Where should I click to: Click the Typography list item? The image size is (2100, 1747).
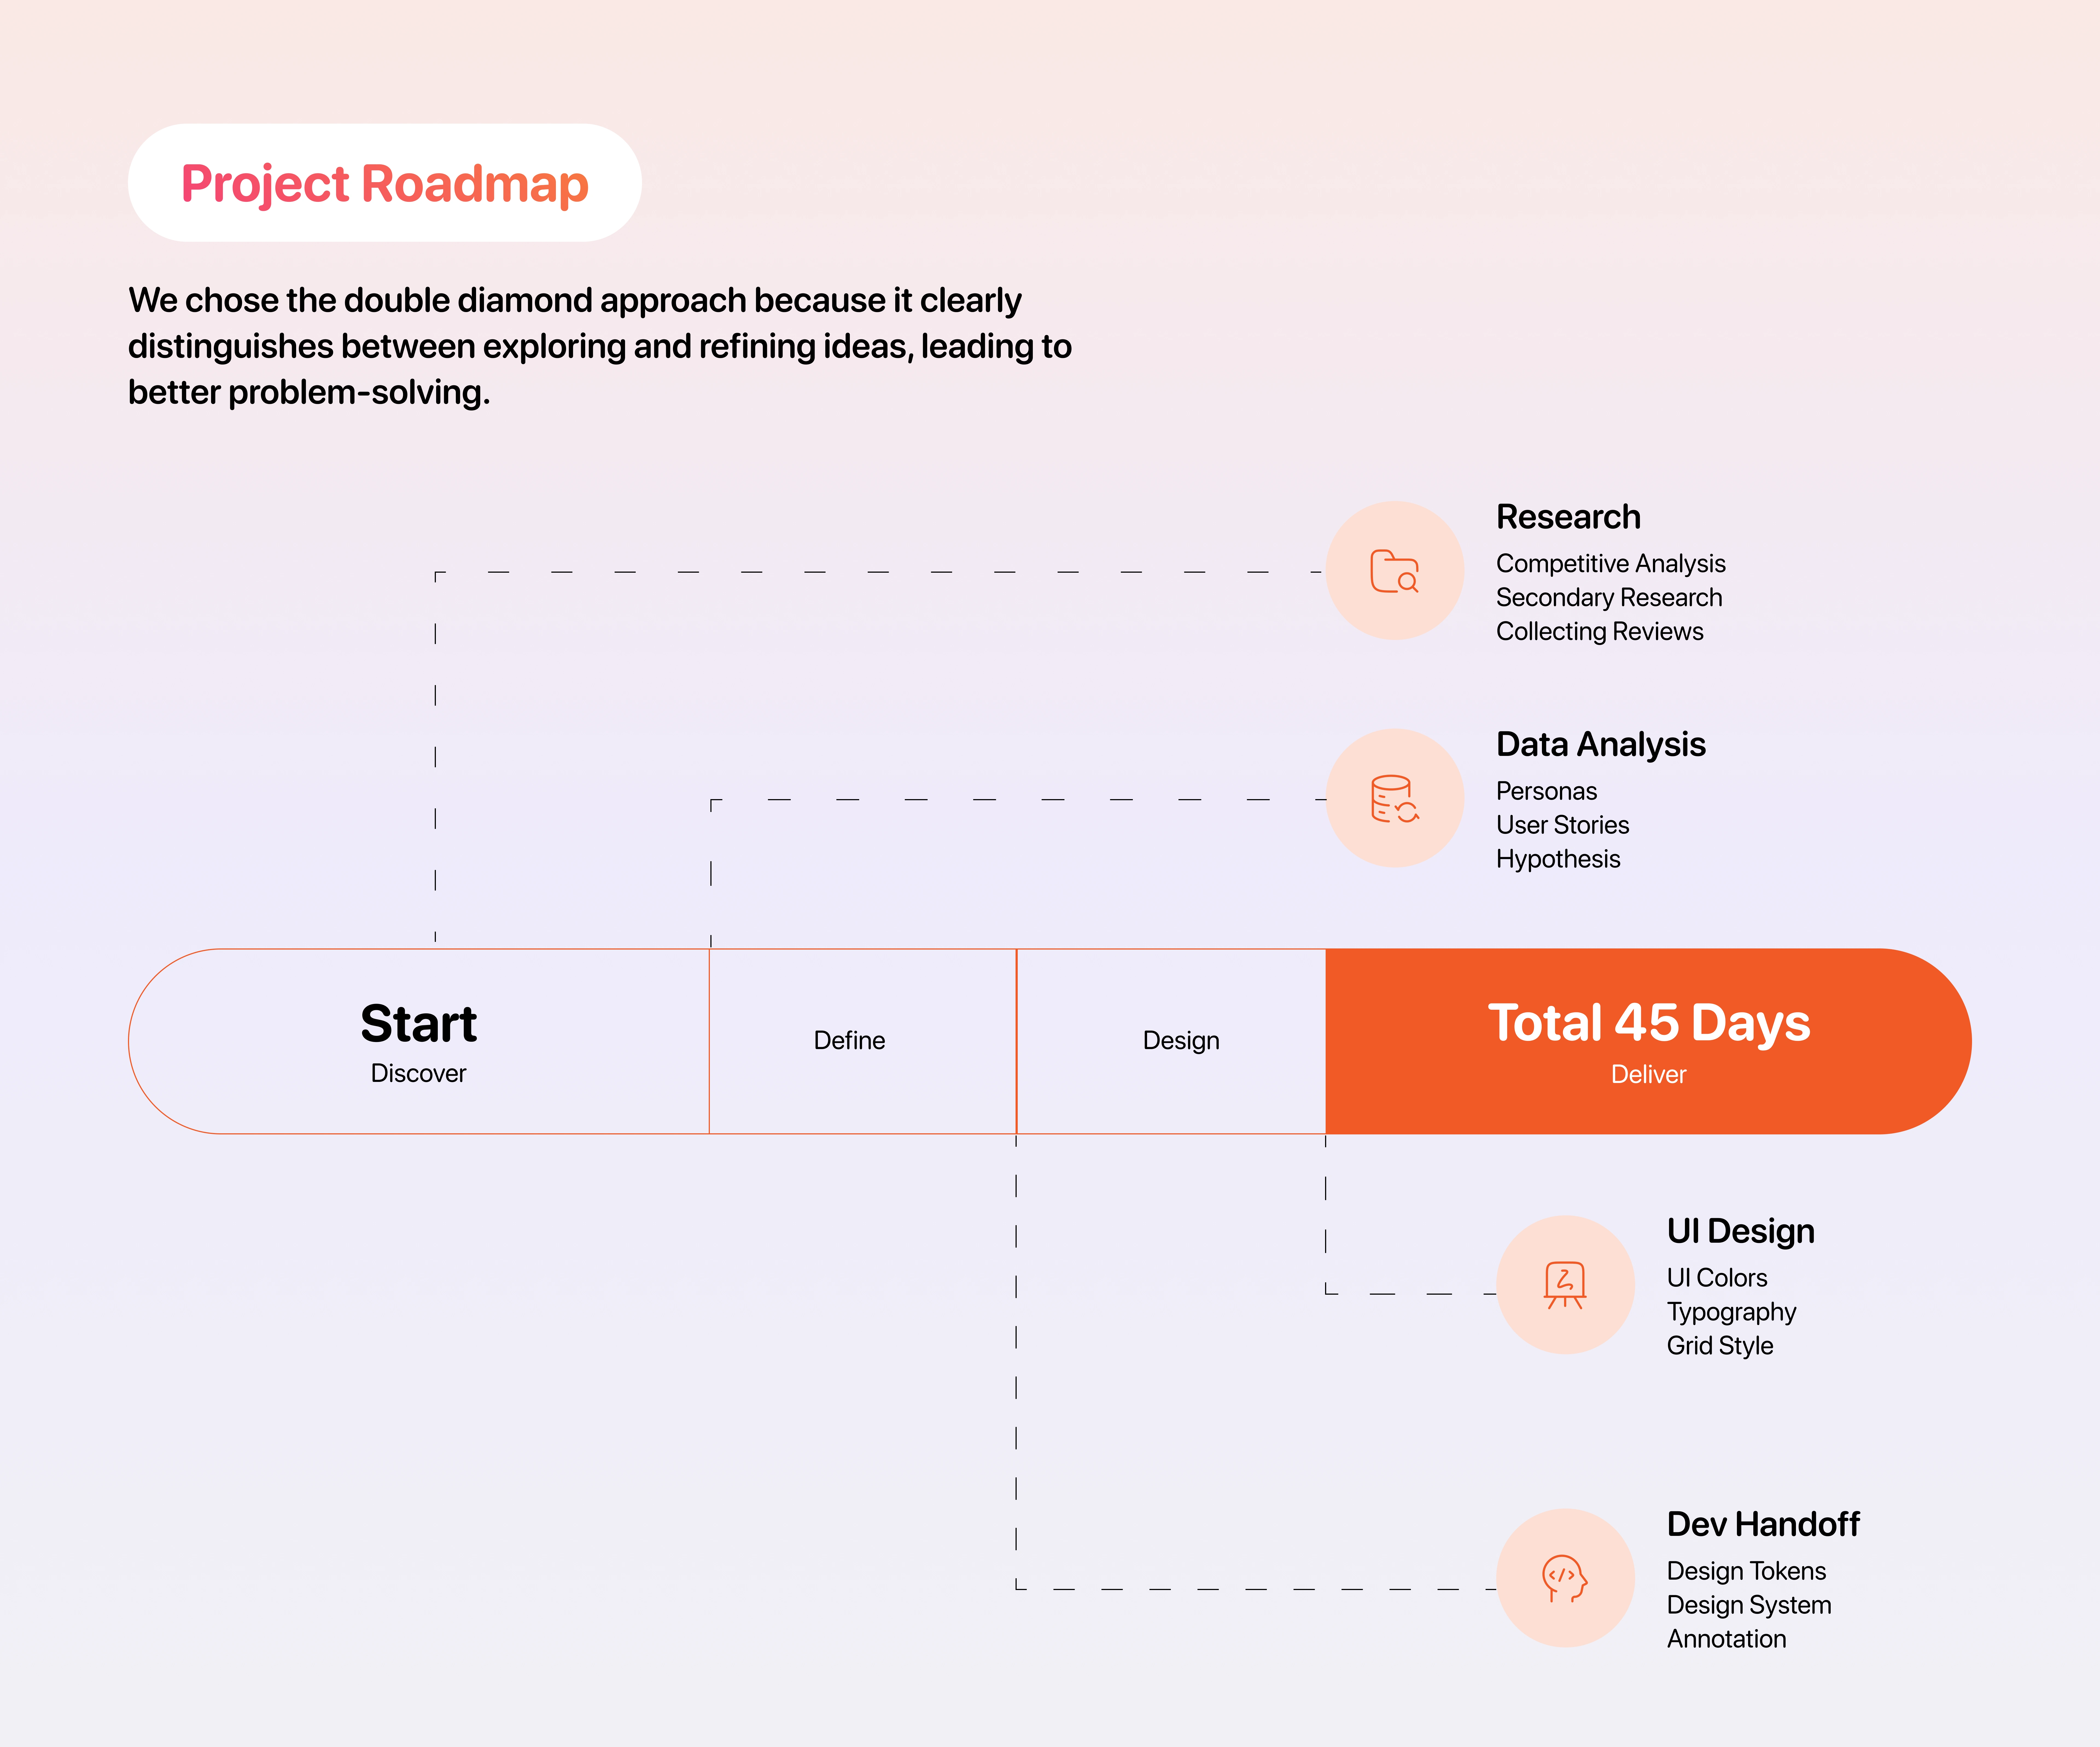pos(1731,1312)
